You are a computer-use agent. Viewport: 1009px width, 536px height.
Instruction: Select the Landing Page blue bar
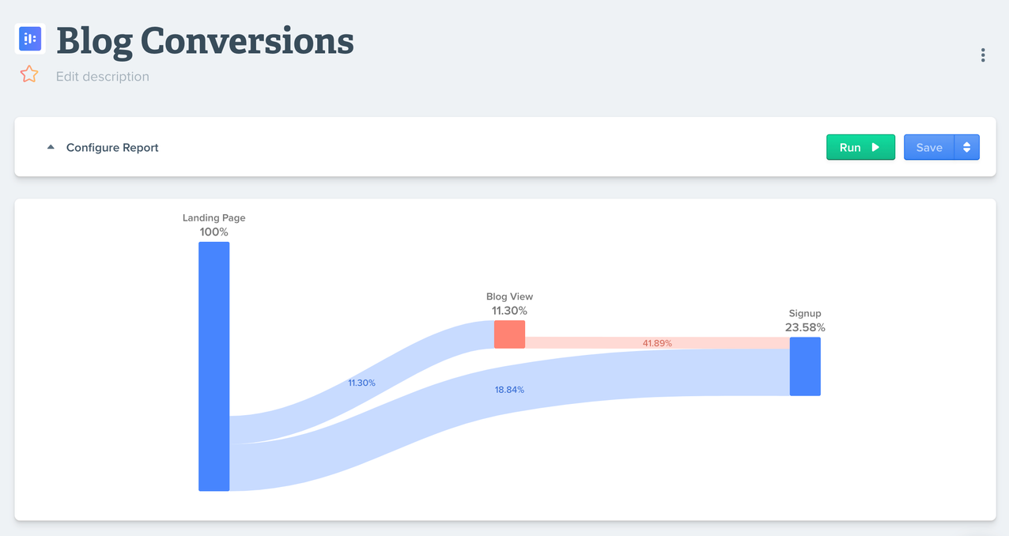click(214, 366)
